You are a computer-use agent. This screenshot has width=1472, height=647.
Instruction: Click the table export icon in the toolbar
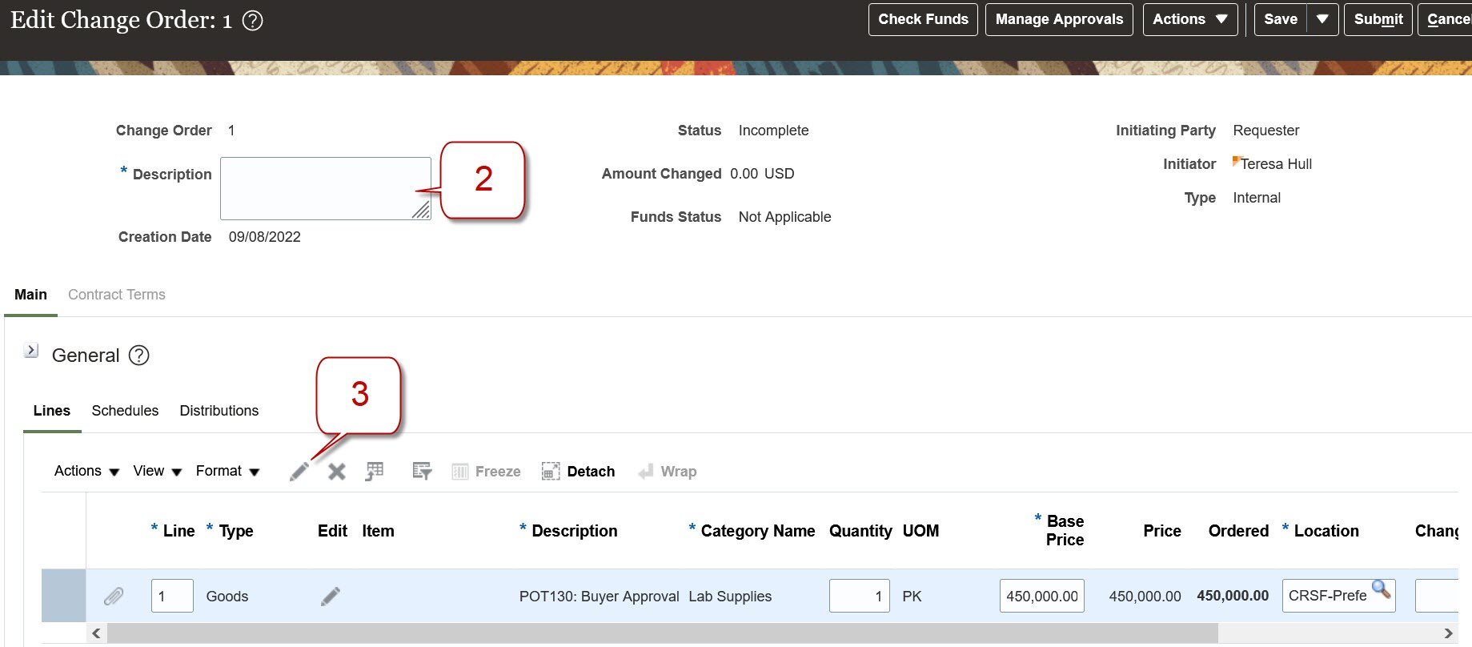pyautogui.click(x=375, y=472)
